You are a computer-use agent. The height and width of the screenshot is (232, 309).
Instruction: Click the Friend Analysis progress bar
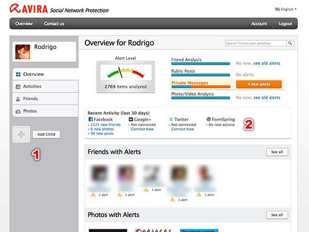click(x=201, y=64)
